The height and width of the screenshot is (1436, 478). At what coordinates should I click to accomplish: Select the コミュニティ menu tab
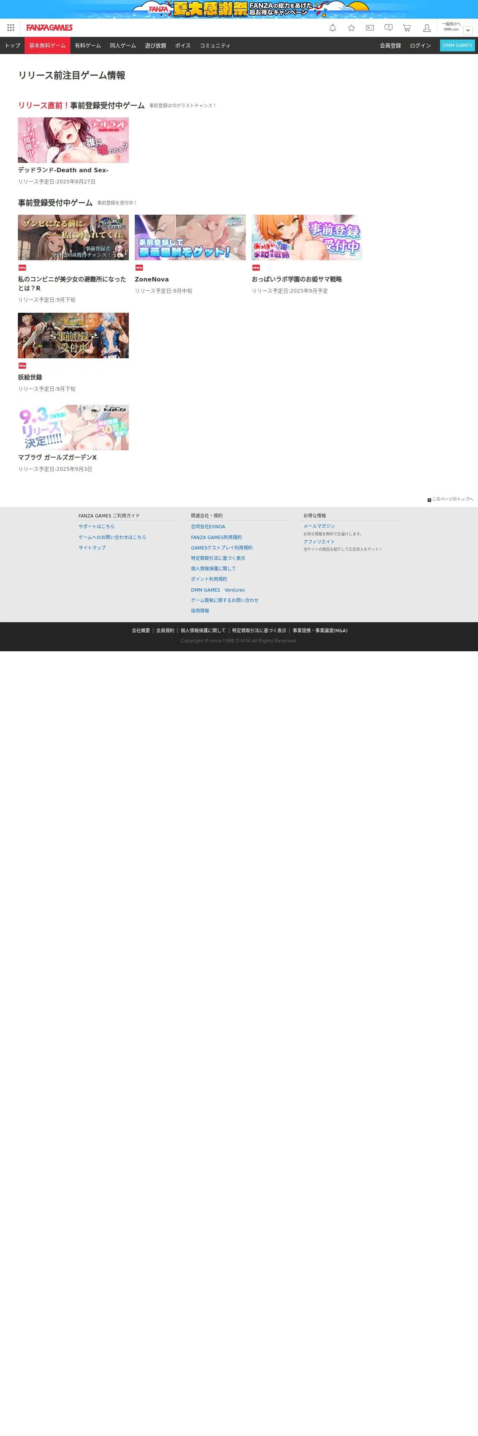(x=215, y=46)
